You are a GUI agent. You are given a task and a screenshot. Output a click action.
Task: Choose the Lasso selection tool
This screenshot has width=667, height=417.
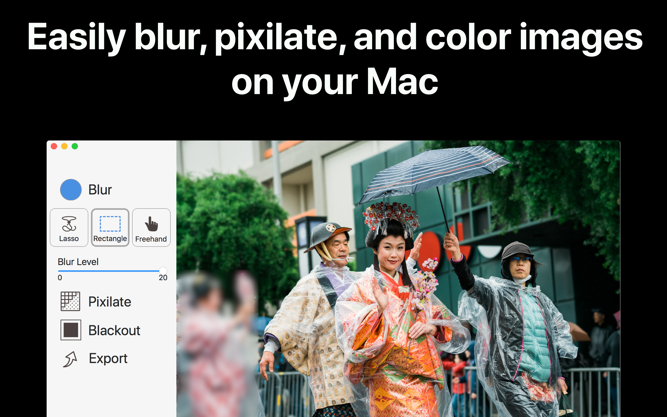tap(69, 228)
